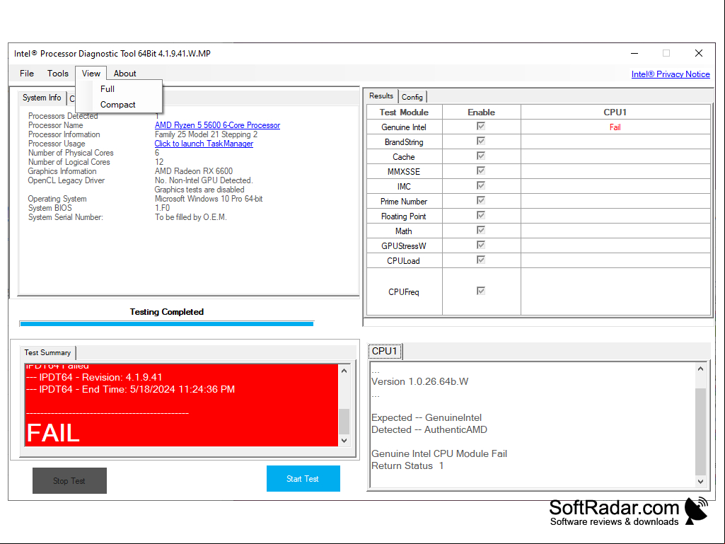725x544 pixels.
Task: Click Test Summary scrollbar up arrow
Action: coord(344,371)
